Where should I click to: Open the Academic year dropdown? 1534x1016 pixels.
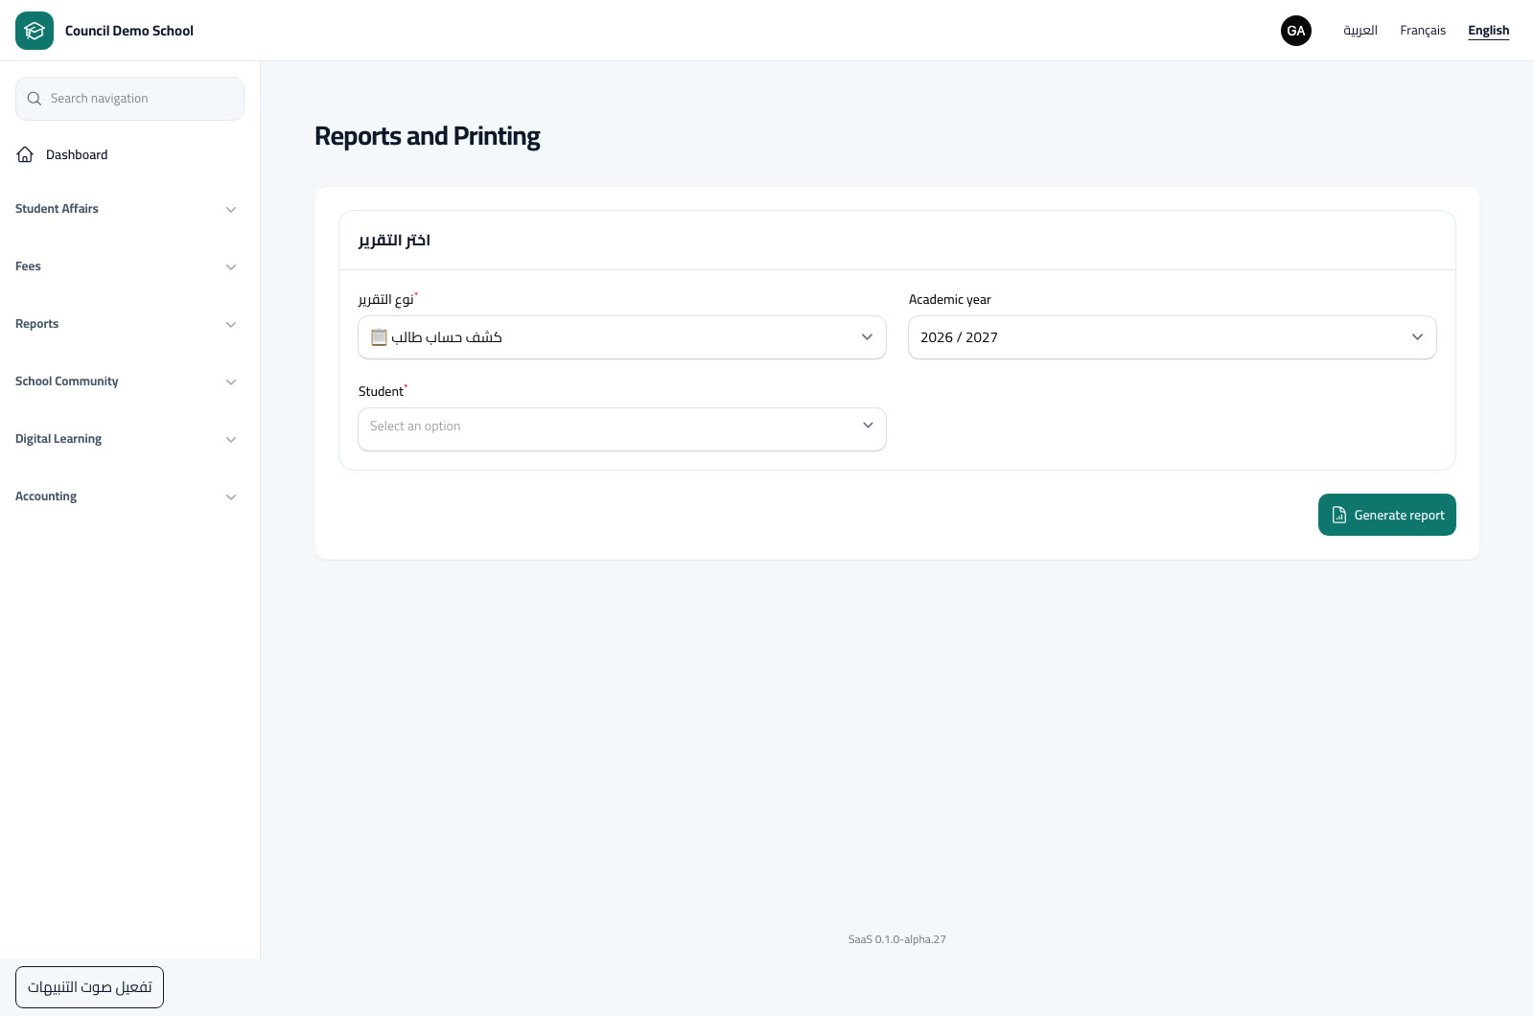1173,337
